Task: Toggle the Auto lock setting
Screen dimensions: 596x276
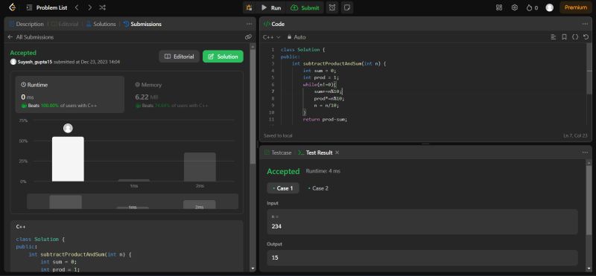Action: coord(297,37)
